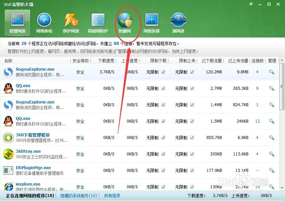Edit download limit for SogouExplorer.exe 1.4MB row
This screenshot has height=201, width=285.
(163, 105)
